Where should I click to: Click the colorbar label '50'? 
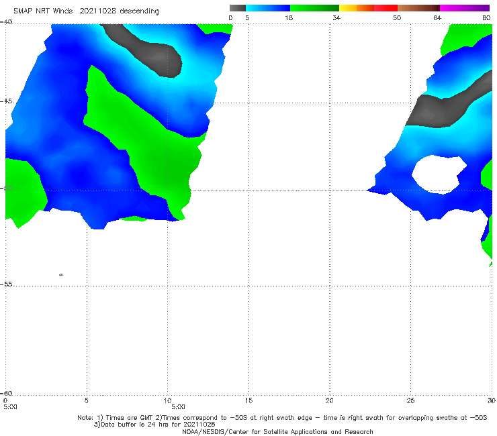(397, 18)
